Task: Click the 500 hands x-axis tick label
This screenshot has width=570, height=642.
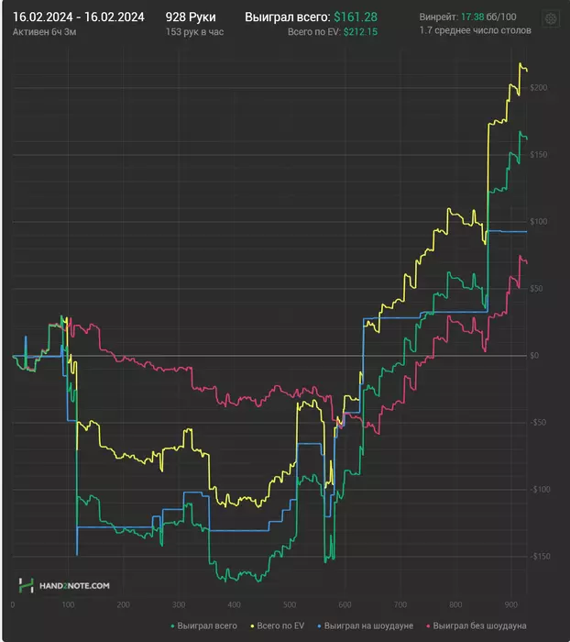Action: point(290,604)
